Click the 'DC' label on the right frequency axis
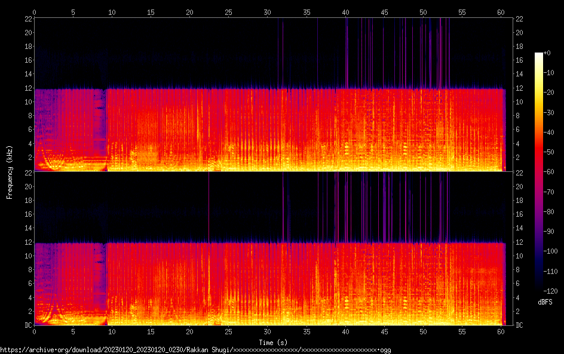The height and width of the screenshot is (354, 564). click(x=520, y=325)
